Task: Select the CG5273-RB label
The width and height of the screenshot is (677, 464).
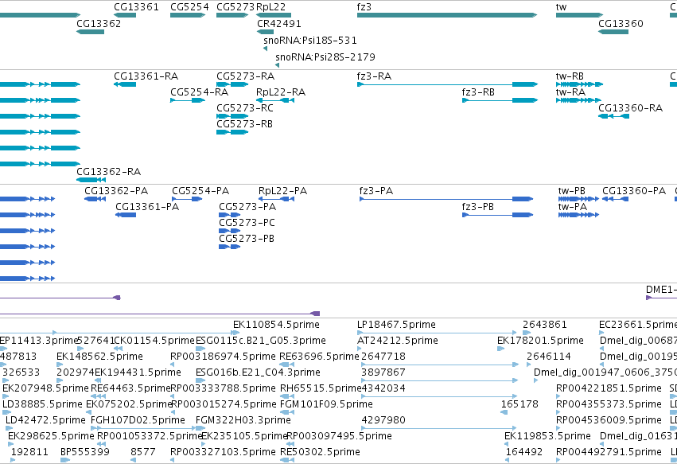Action: (244, 124)
